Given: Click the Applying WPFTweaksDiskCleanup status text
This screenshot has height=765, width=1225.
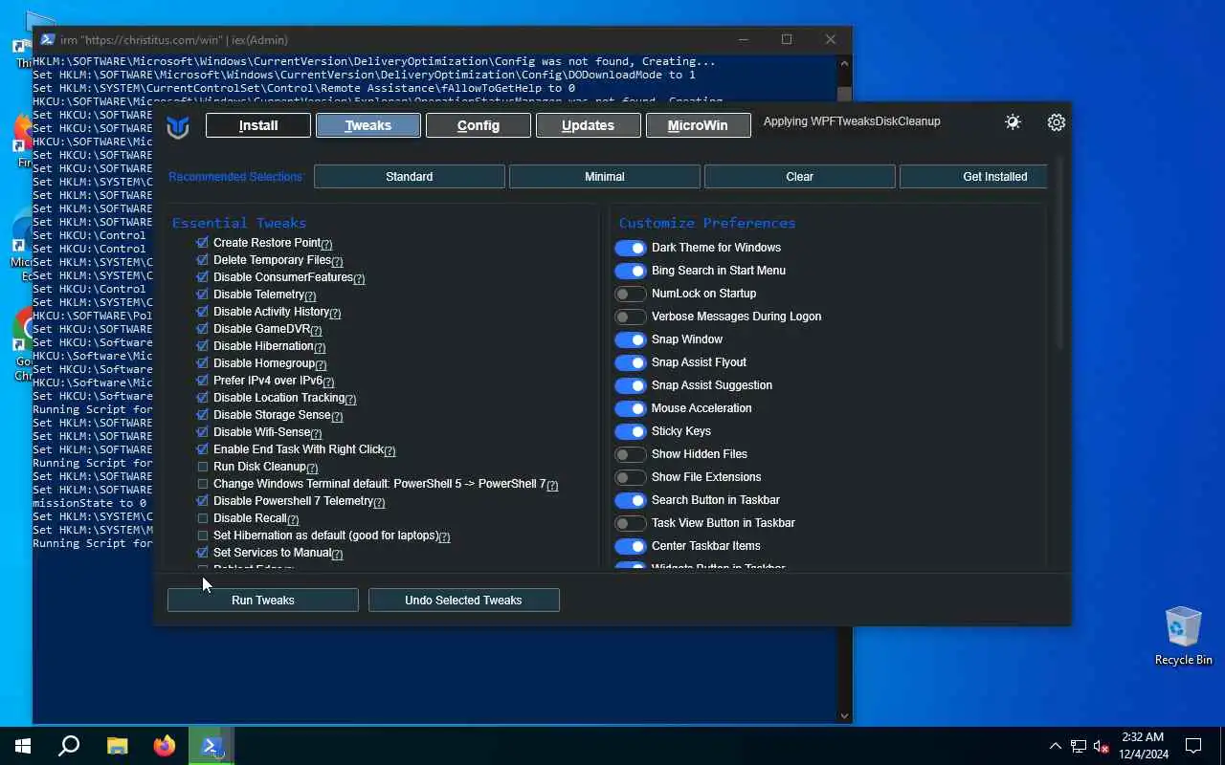Looking at the screenshot, I should (x=852, y=121).
